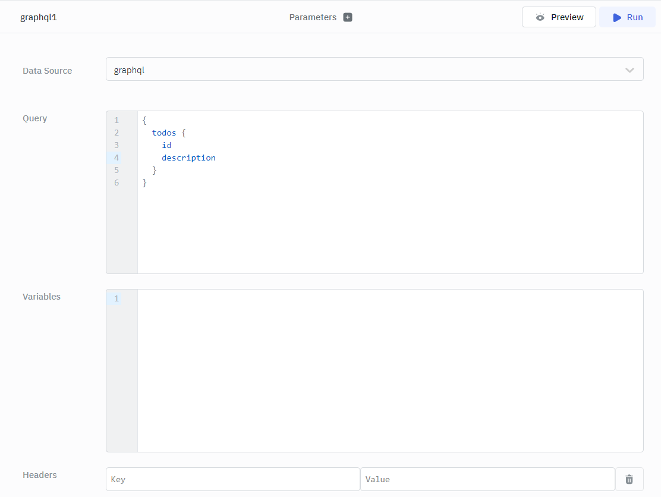The width and height of the screenshot is (661, 497).
Task: Select line number 1 in Variables gutter
Action: coord(117,298)
